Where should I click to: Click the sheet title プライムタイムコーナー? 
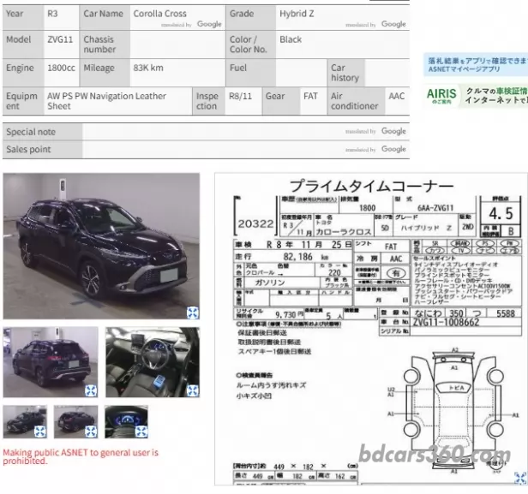[x=371, y=186]
